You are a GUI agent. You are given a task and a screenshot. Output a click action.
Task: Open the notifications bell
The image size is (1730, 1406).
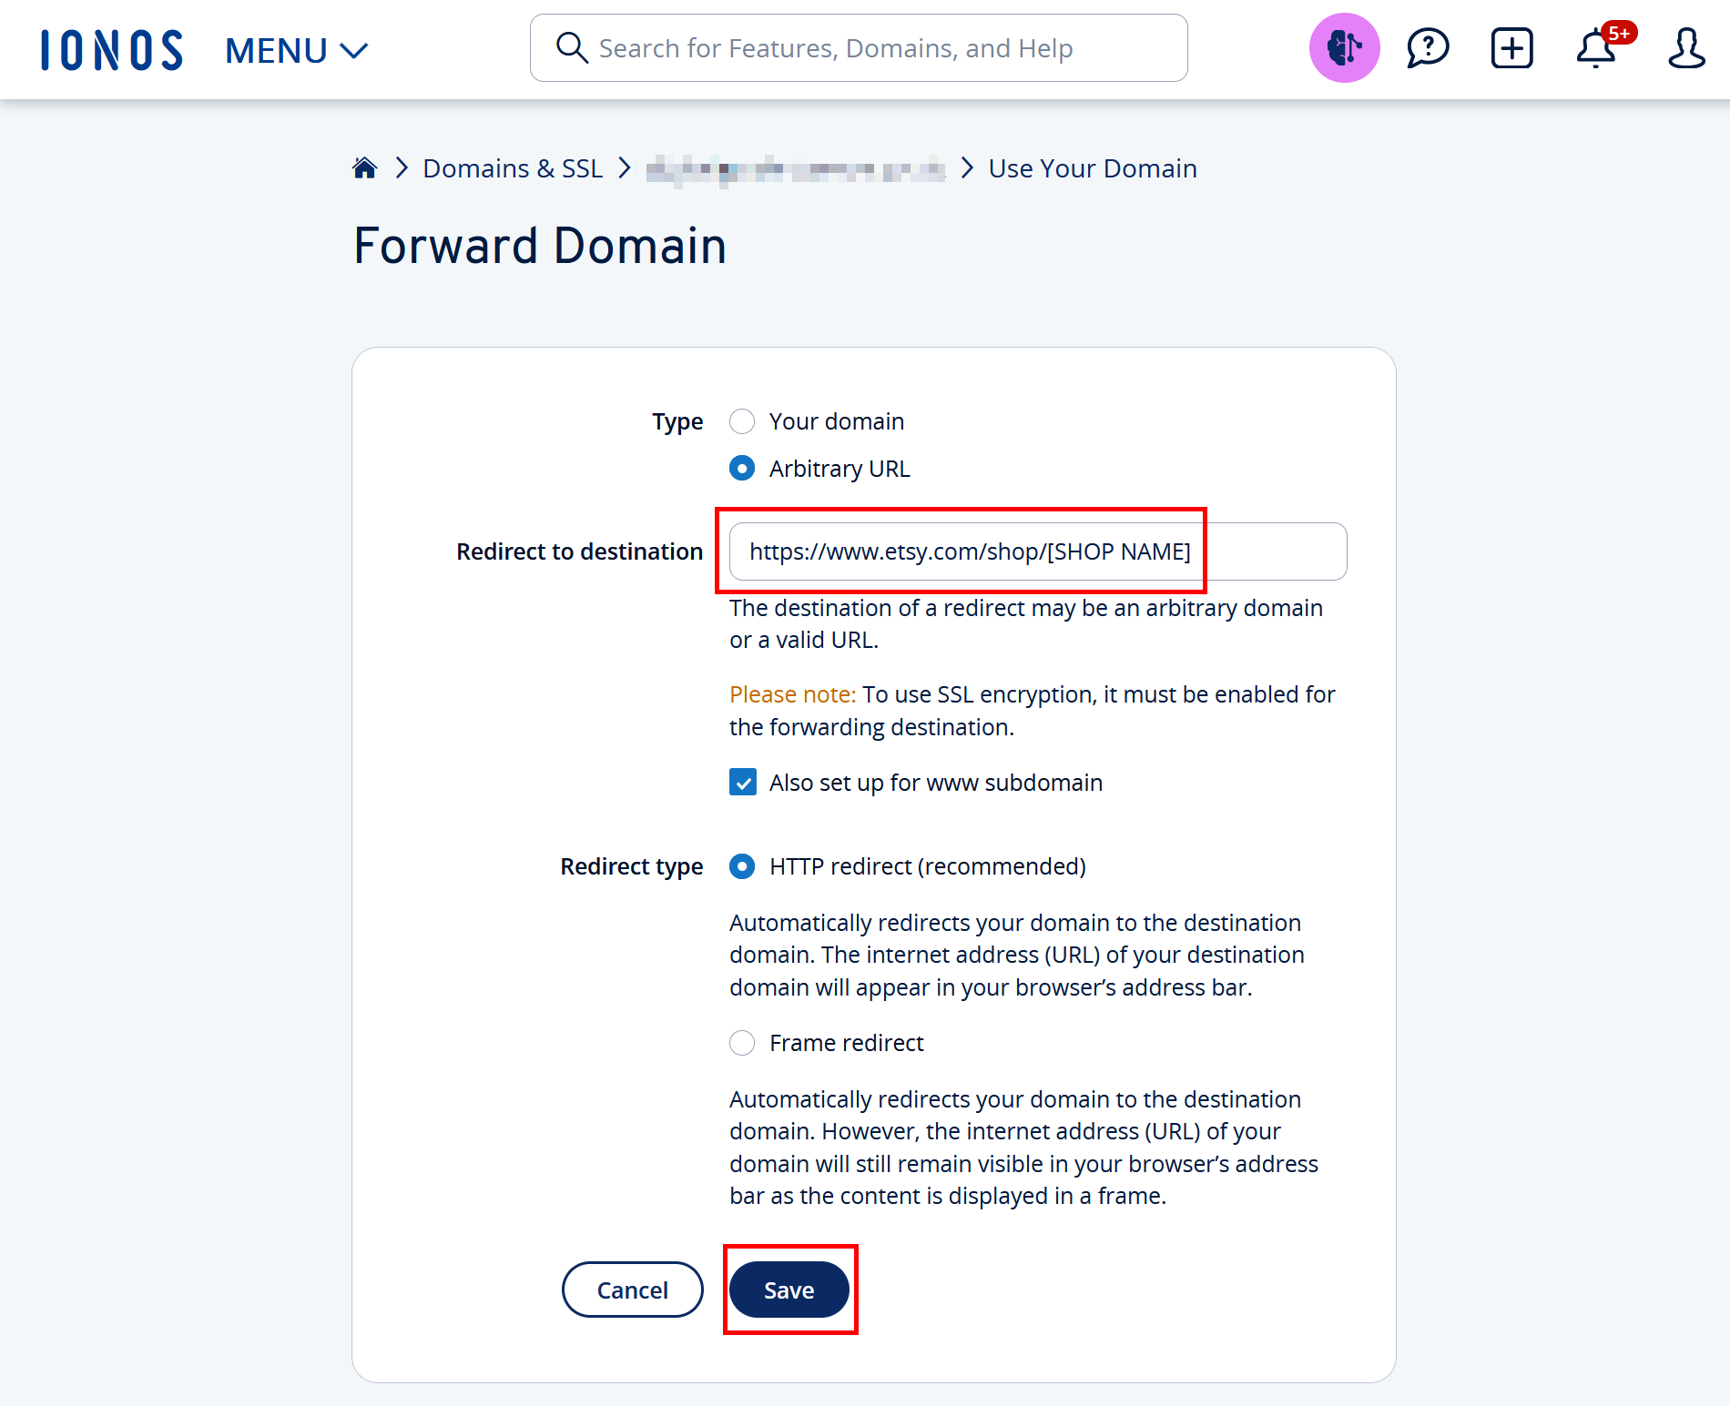pos(1598,48)
